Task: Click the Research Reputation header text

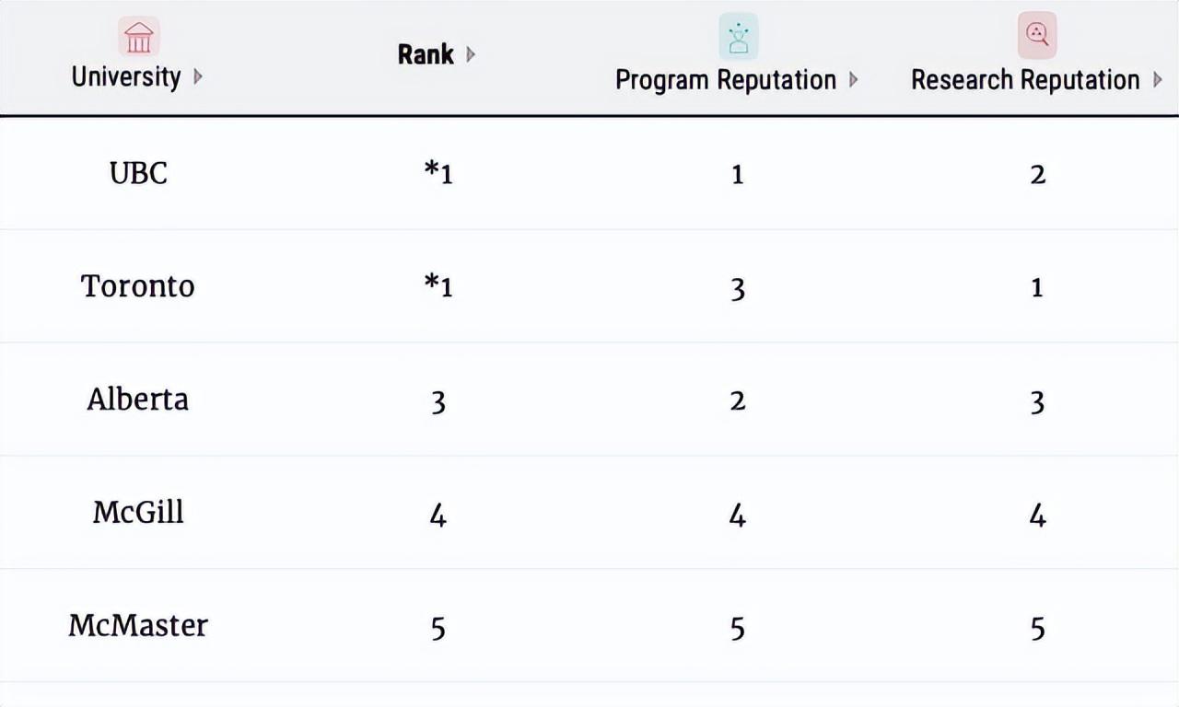Action: [1025, 80]
